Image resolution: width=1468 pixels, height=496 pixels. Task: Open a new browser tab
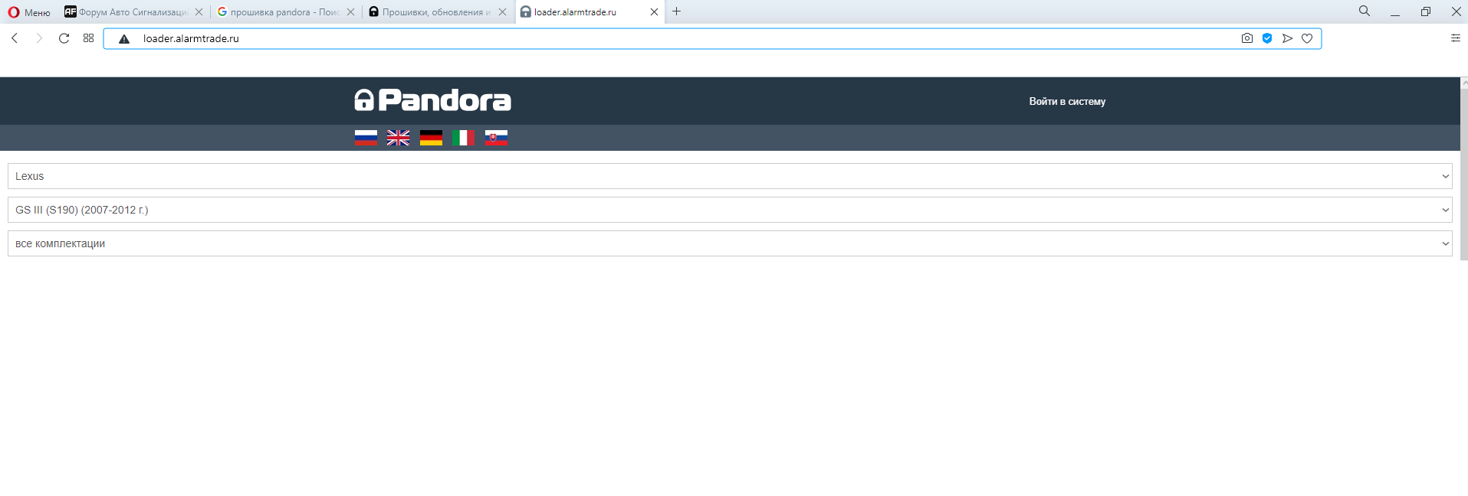pyautogui.click(x=676, y=11)
